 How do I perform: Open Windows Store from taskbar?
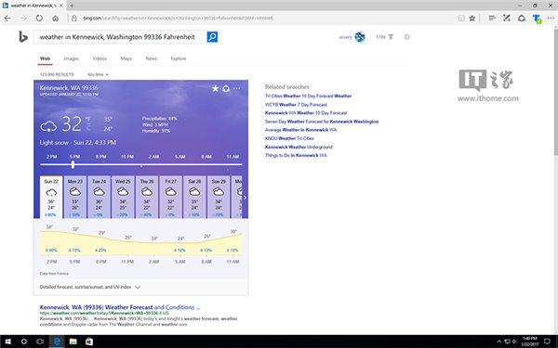(89, 342)
